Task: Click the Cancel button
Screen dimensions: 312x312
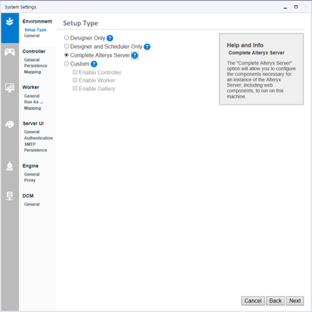Action: pos(253,301)
